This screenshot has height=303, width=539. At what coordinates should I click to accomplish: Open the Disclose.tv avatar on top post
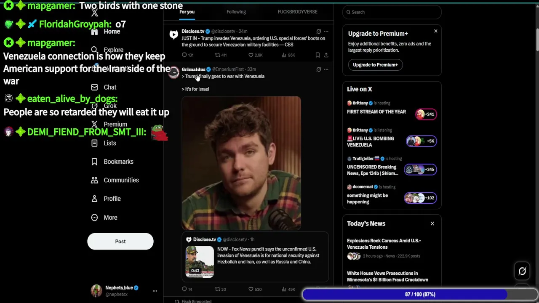click(x=173, y=35)
